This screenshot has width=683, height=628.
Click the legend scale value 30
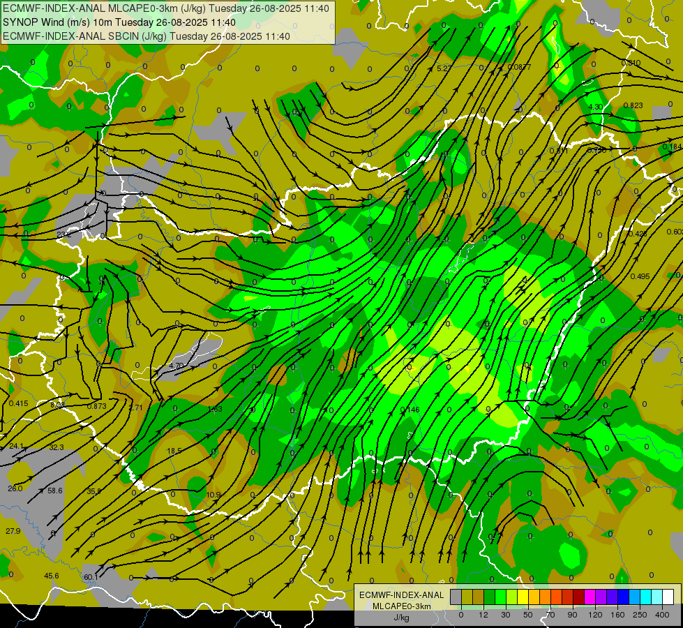(x=506, y=615)
